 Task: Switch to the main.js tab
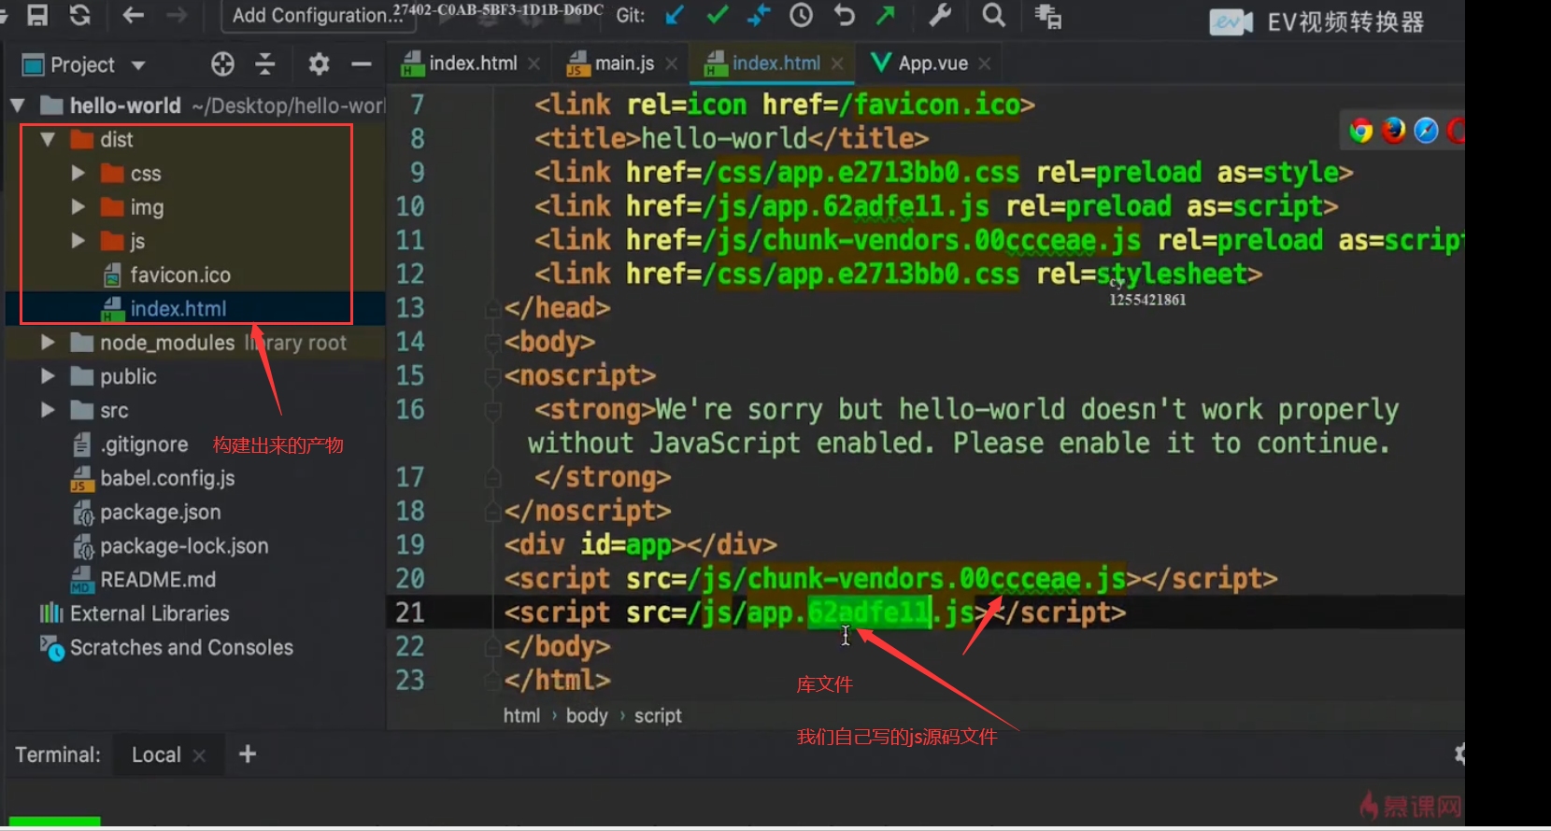(x=621, y=63)
